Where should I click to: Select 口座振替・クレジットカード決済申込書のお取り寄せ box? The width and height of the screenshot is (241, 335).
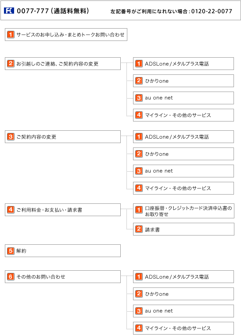tap(184, 211)
